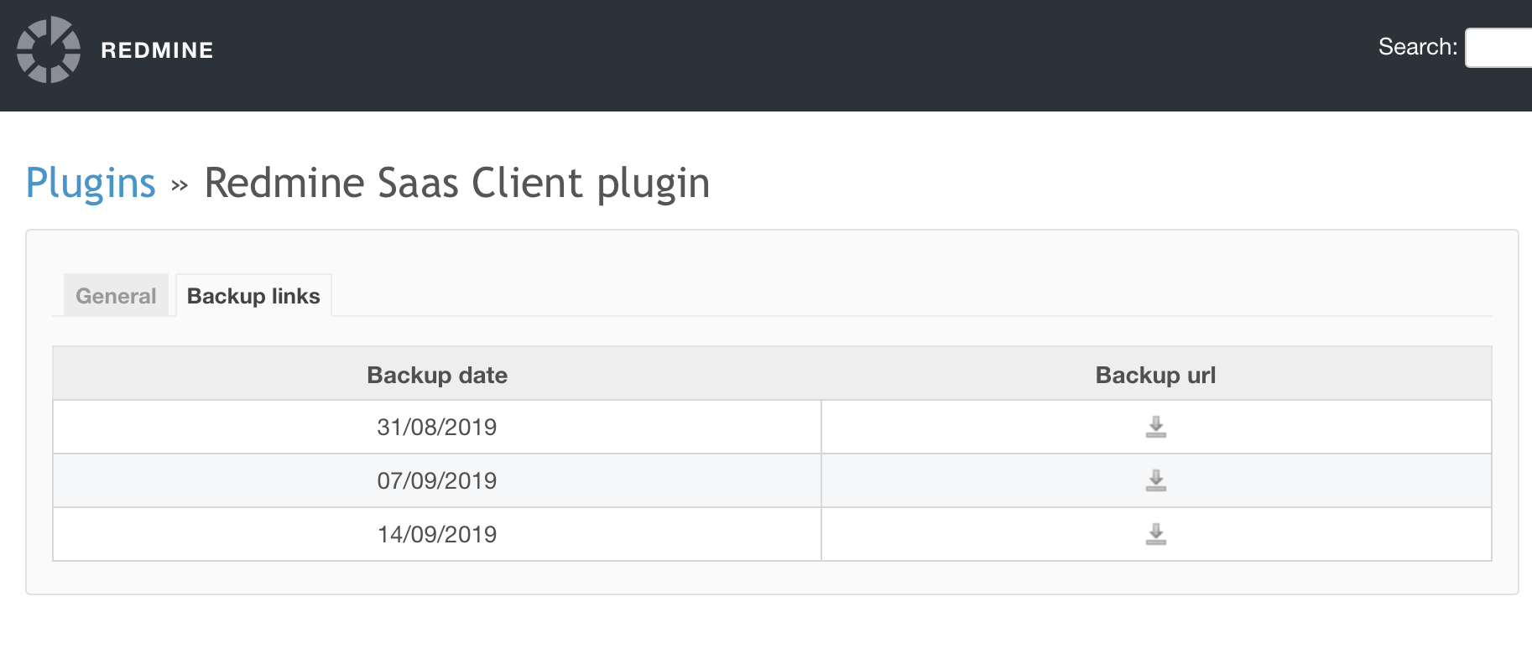Switch to the General tab

(x=116, y=296)
